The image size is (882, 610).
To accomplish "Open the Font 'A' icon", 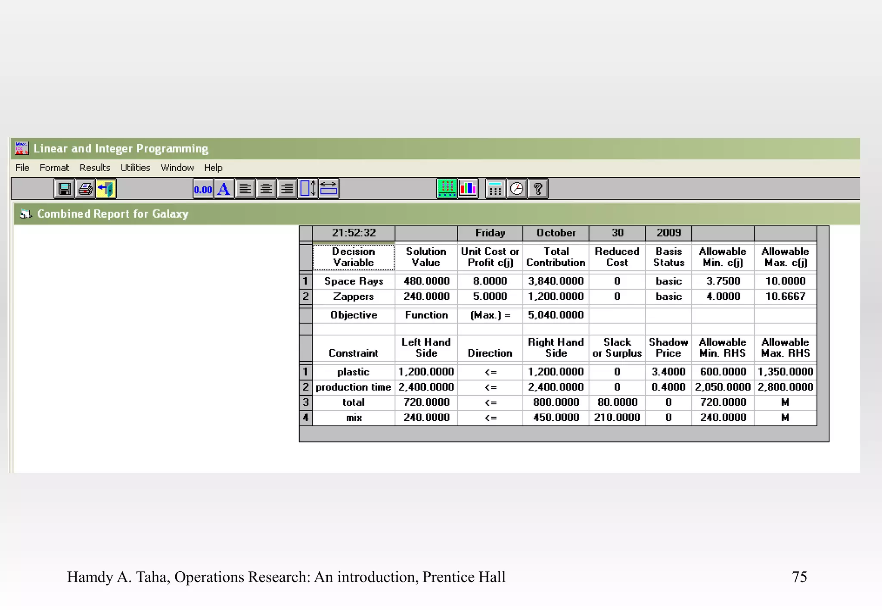I will 224,189.
